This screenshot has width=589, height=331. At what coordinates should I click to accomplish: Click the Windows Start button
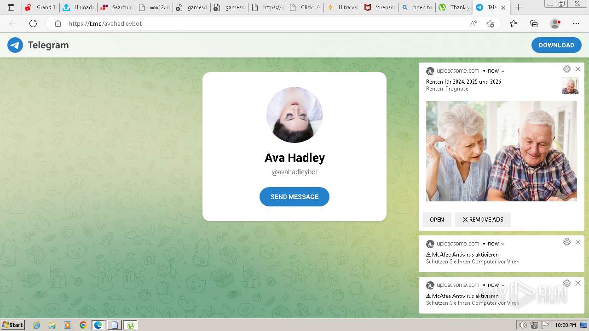click(x=13, y=325)
